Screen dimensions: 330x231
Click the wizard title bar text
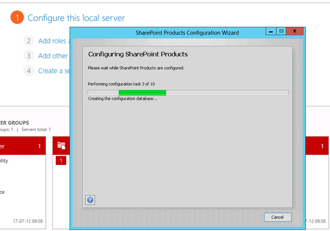(187, 33)
